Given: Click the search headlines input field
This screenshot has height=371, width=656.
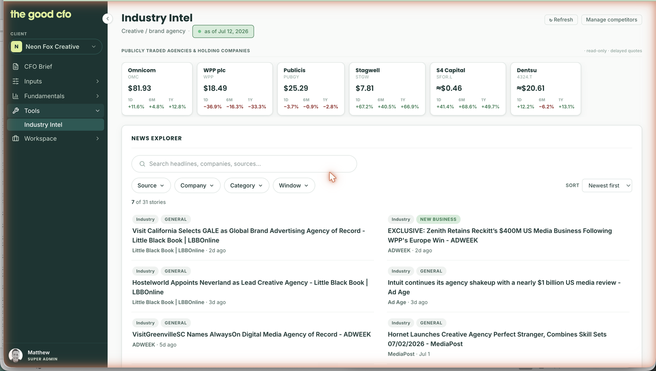Looking at the screenshot, I should (x=244, y=164).
